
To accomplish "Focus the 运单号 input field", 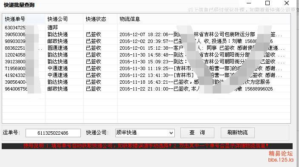I will pos(53,133).
